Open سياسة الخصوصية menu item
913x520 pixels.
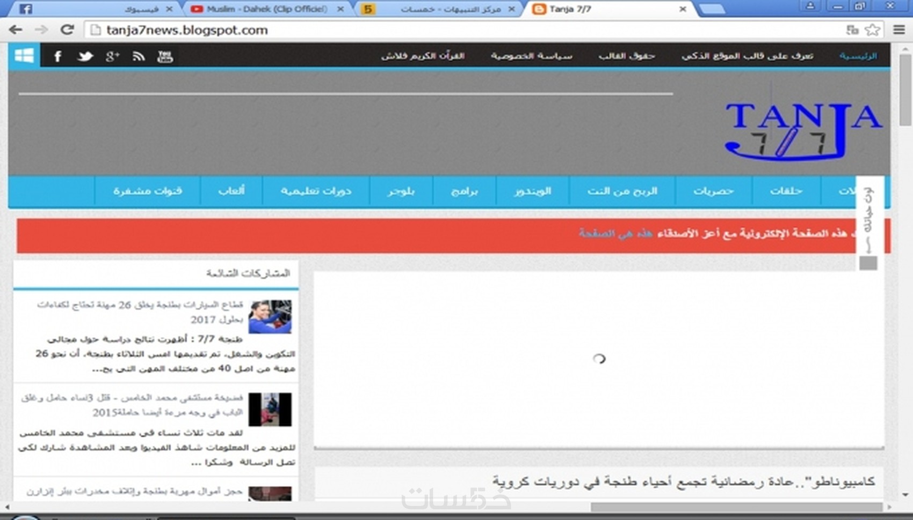pos(531,56)
